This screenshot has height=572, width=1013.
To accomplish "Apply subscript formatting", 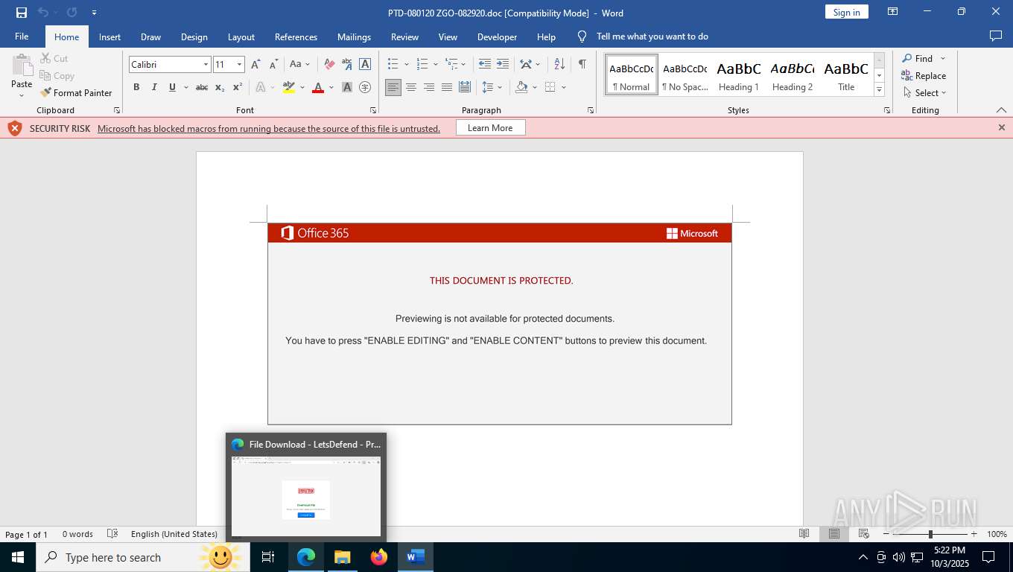I will click(220, 87).
